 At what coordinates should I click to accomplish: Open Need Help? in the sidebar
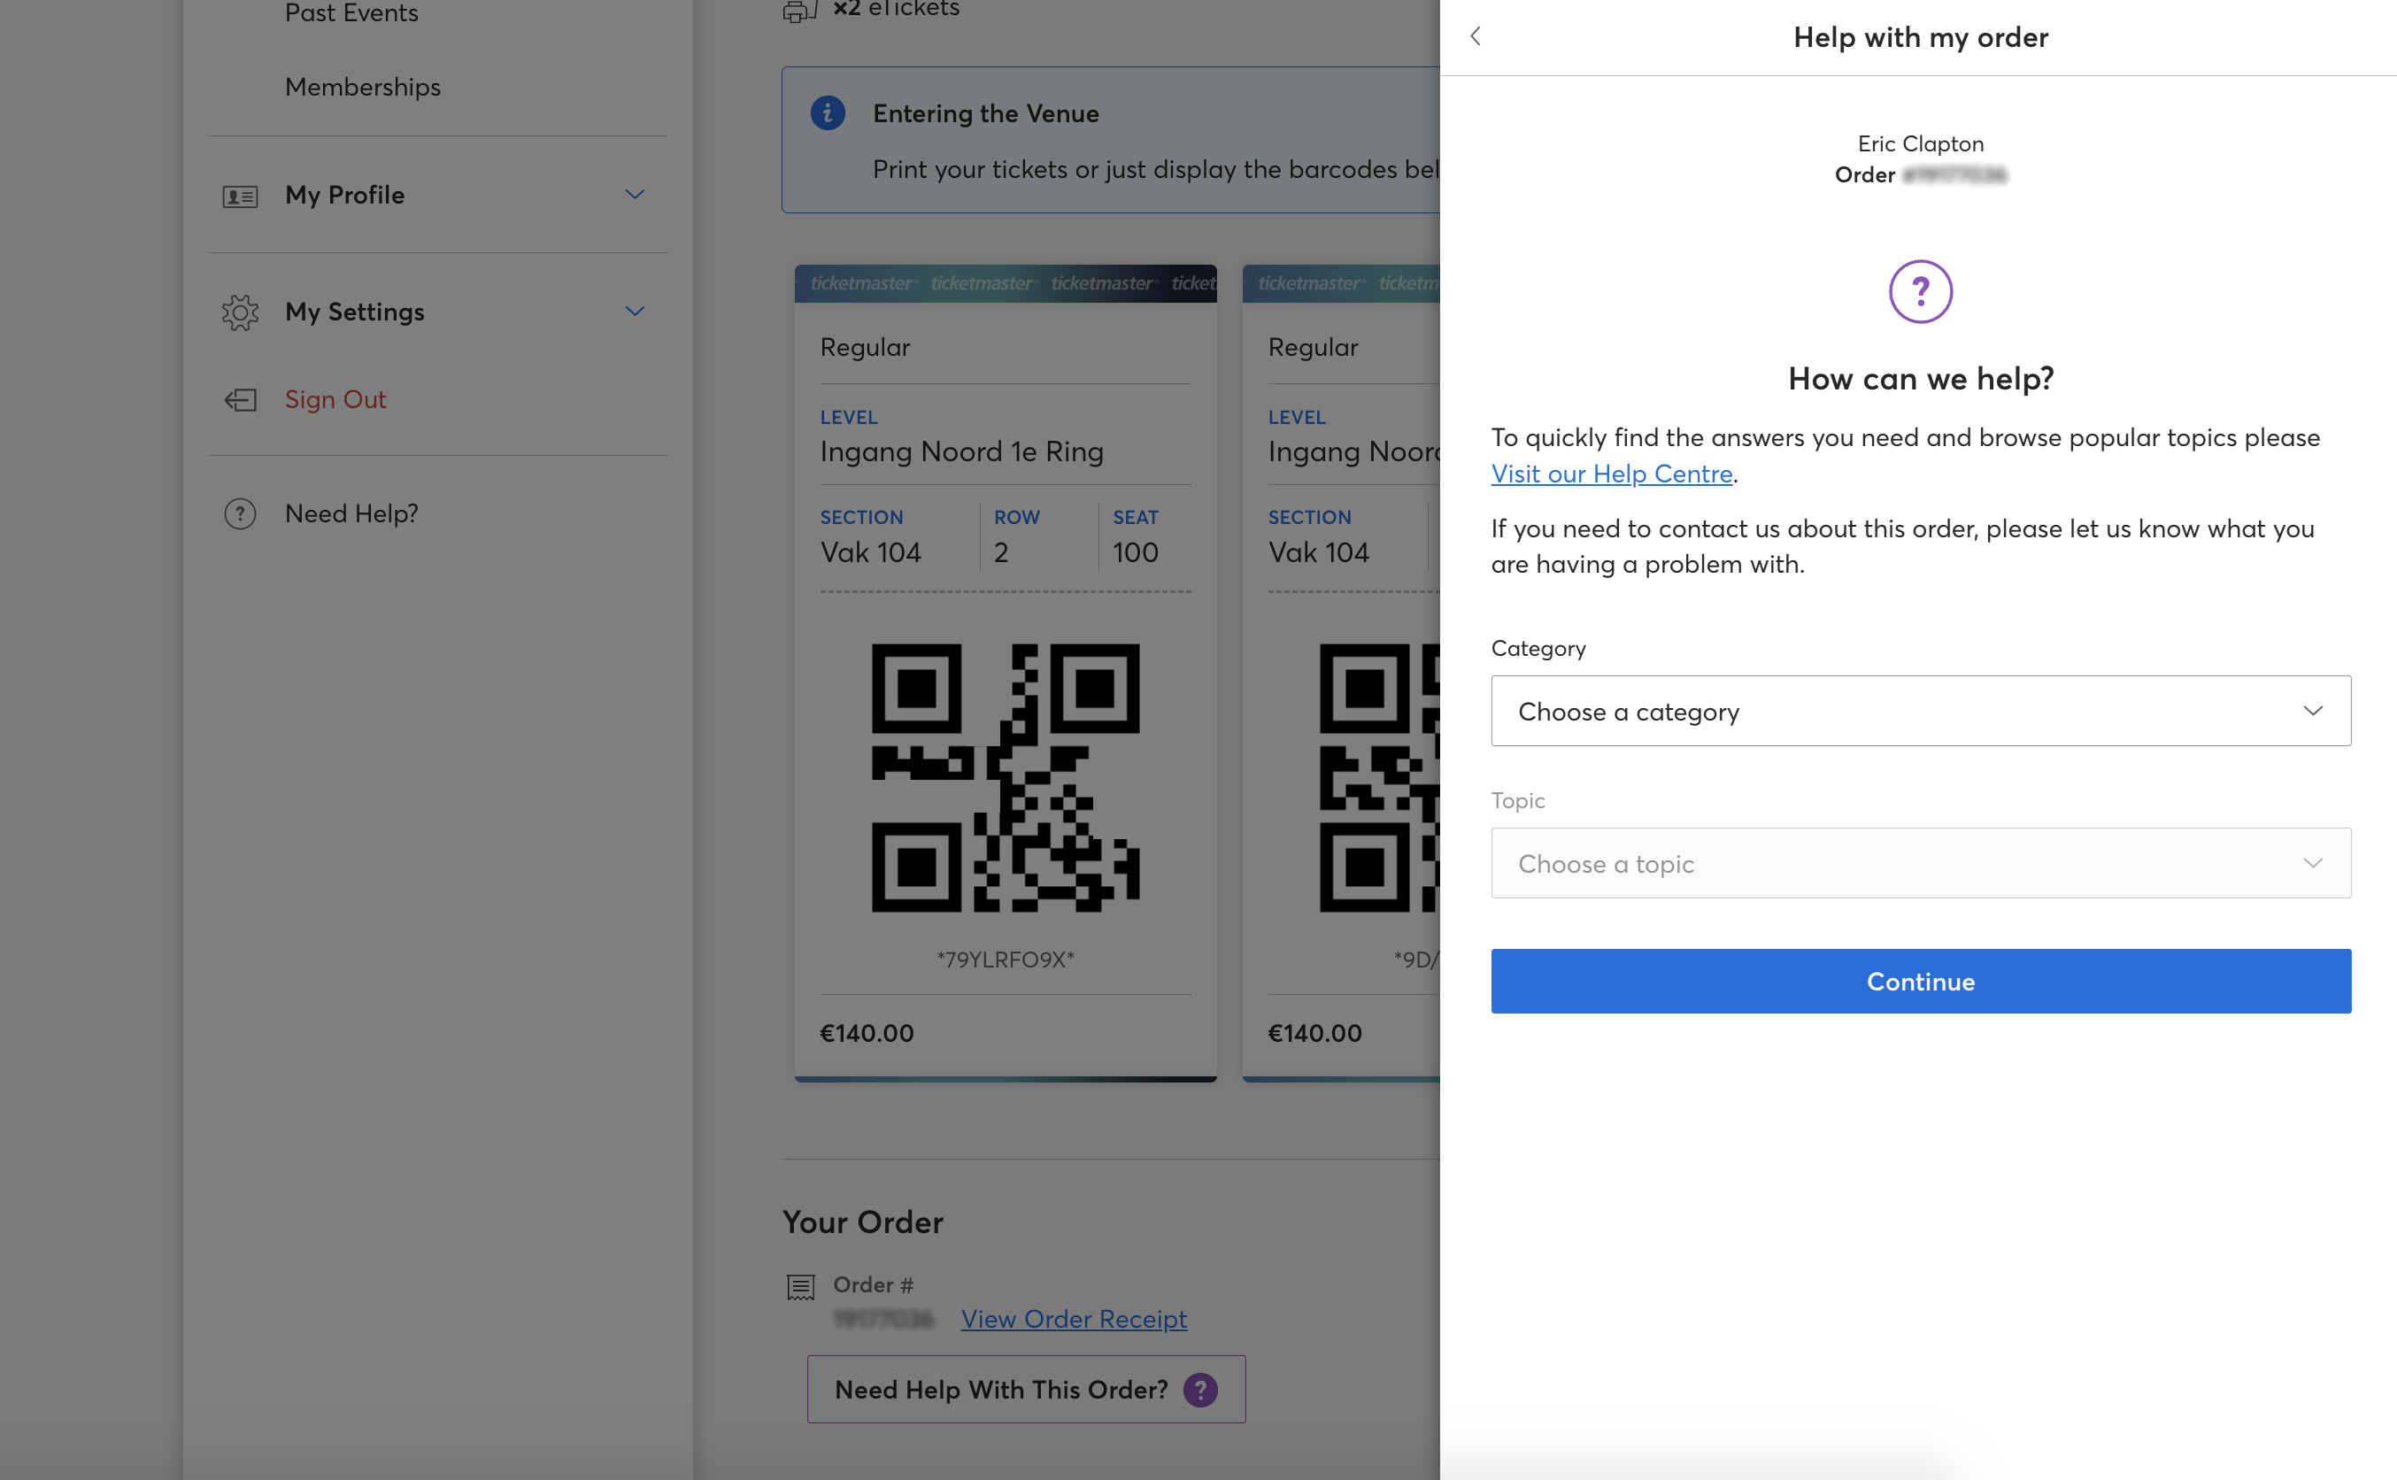coord(351,514)
